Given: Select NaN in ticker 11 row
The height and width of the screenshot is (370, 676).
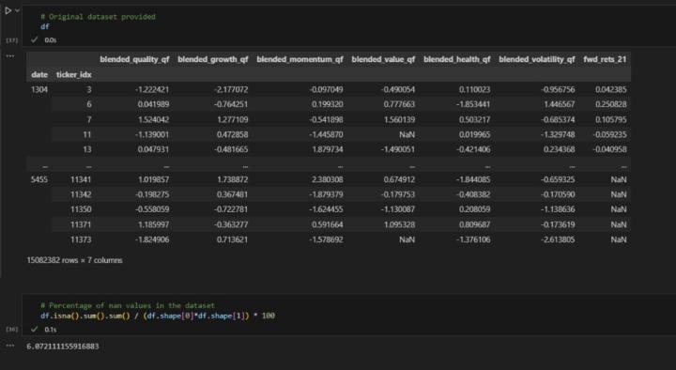Looking at the screenshot, I should (407, 134).
